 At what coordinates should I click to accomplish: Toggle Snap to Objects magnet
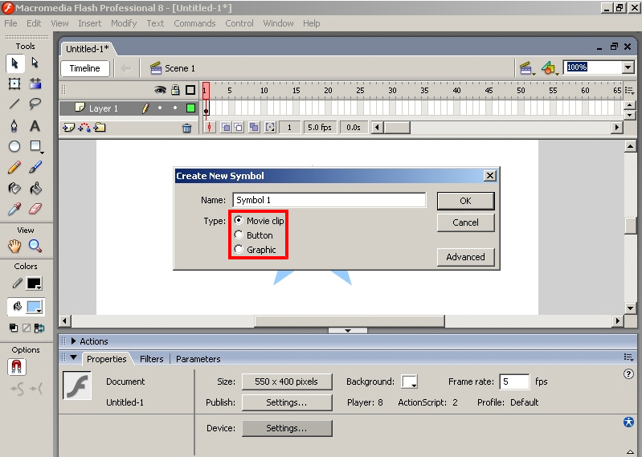point(16,367)
